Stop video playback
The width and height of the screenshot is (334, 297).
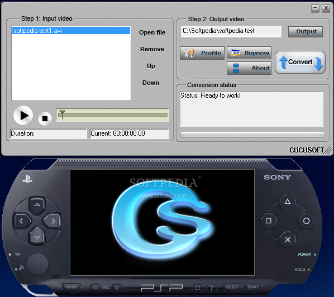(45, 118)
